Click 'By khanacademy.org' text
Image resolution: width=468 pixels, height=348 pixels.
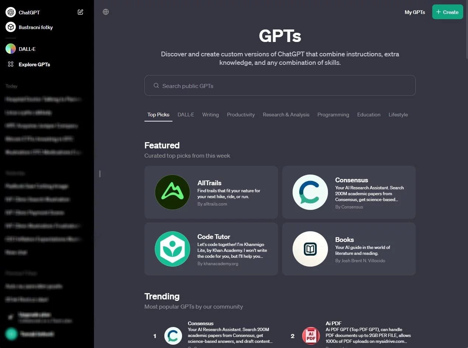[218, 263]
